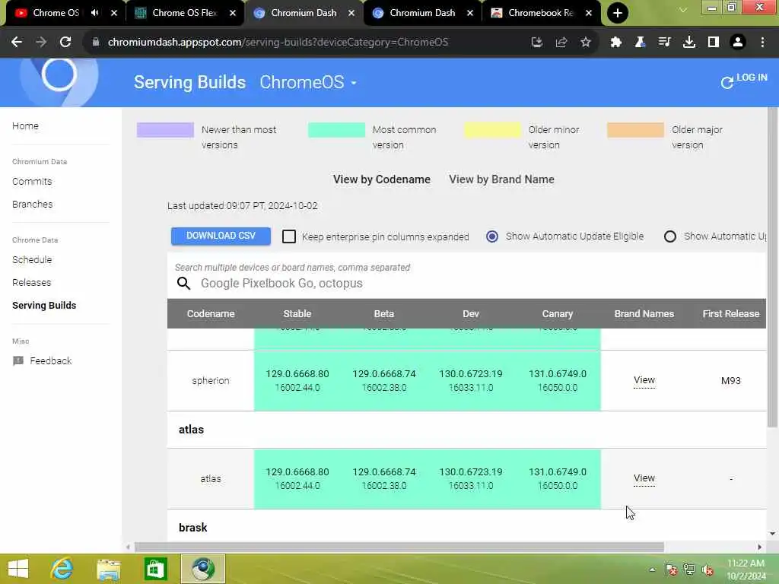The image size is (779, 584).
Task: Open Windows Start button
Action: [x=18, y=569]
